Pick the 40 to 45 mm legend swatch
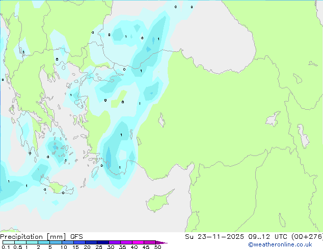The height and width of the screenshot is (249, 323). pos(138,242)
